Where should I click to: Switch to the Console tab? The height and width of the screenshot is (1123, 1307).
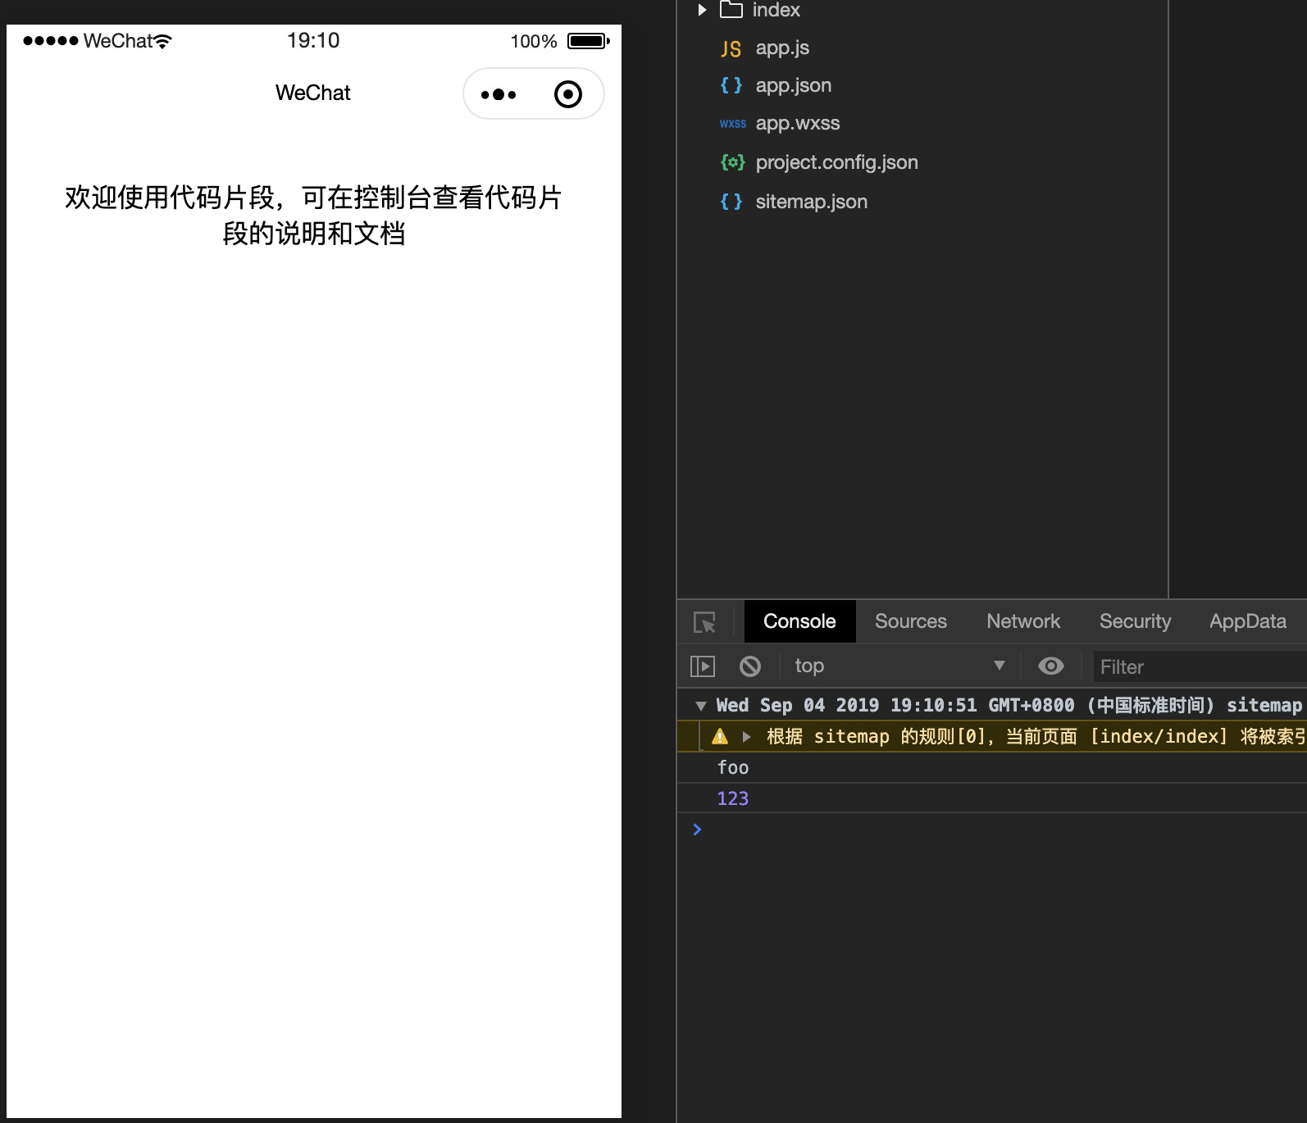[799, 621]
